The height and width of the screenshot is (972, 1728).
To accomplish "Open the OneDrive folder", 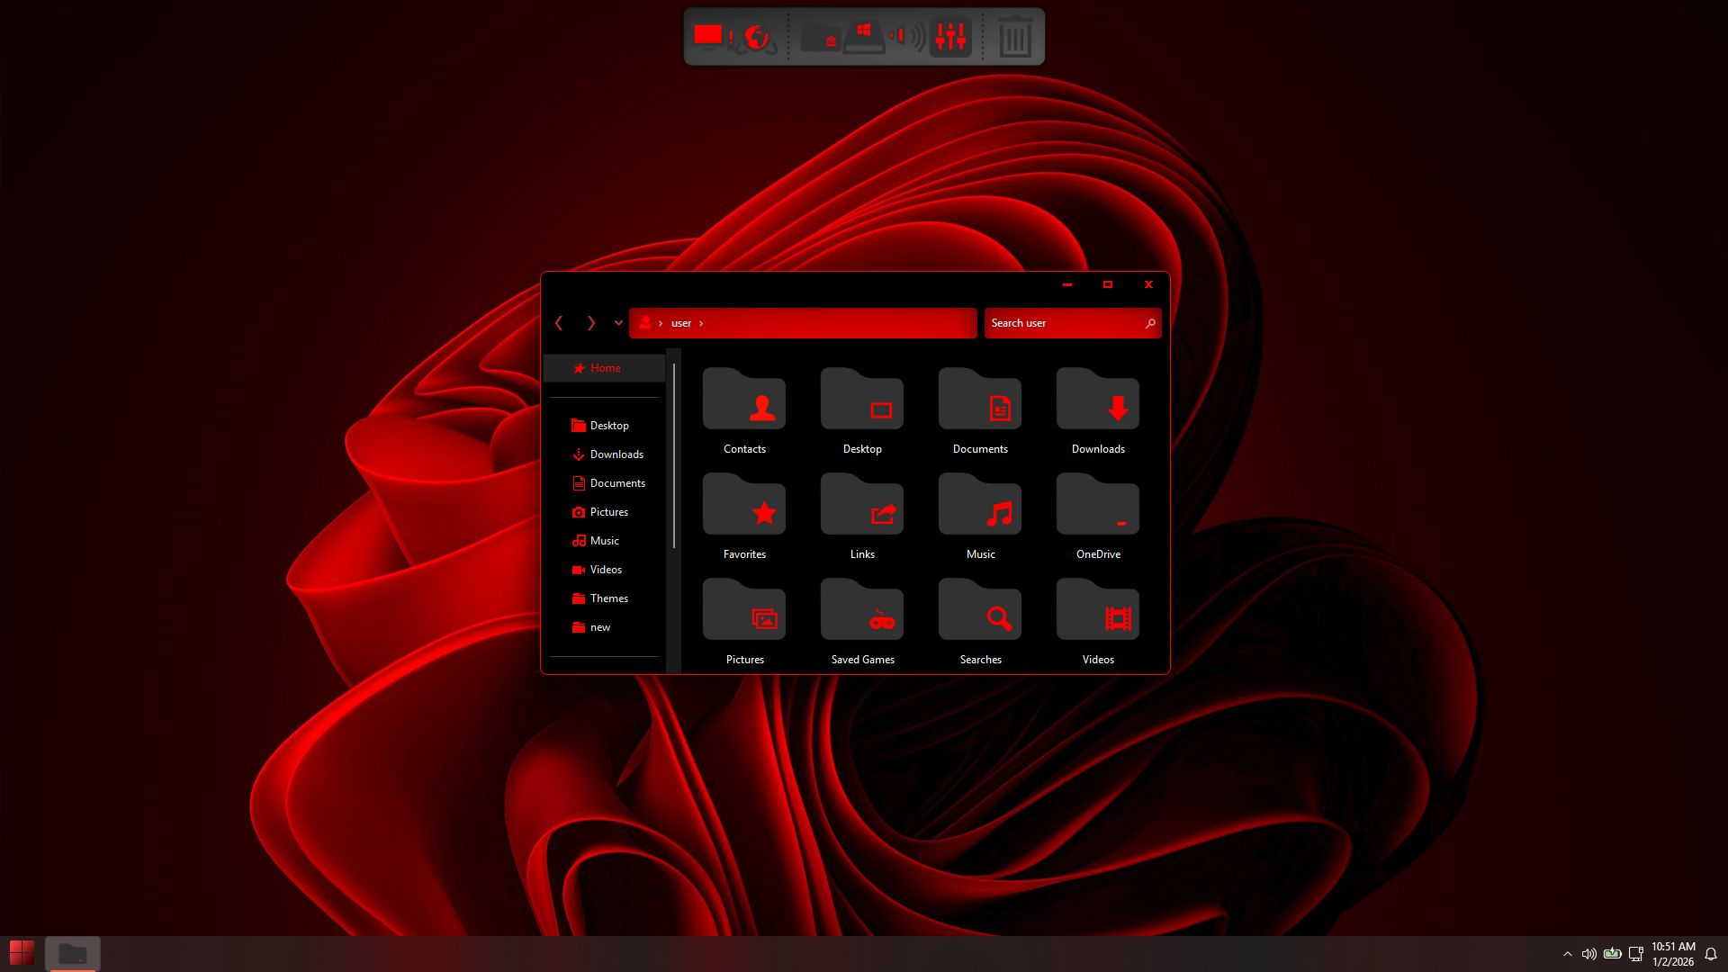I will (1098, 517).
